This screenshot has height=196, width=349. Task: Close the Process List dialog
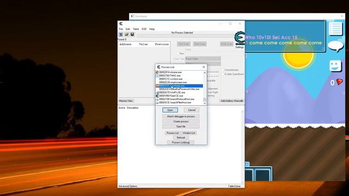tap(203, 67)
